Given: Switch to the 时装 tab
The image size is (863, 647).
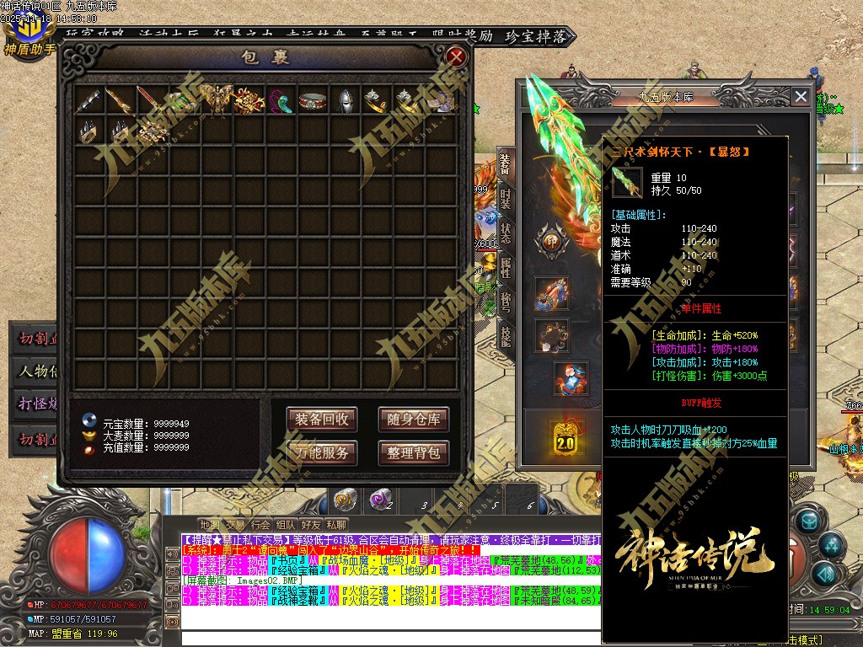Looking at the screenshot, I should [x=505, y=199].
